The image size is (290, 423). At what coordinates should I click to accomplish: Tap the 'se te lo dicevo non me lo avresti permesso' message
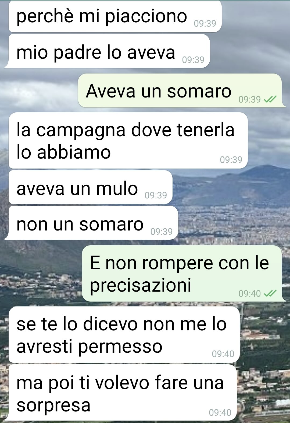coord(124,335)
